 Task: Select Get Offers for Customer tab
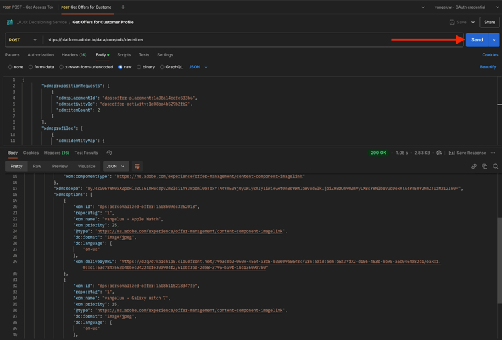coord(86,7)
